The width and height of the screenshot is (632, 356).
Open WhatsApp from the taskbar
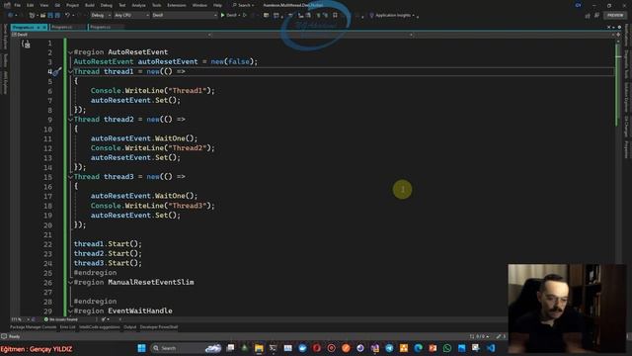pos(447,348)
